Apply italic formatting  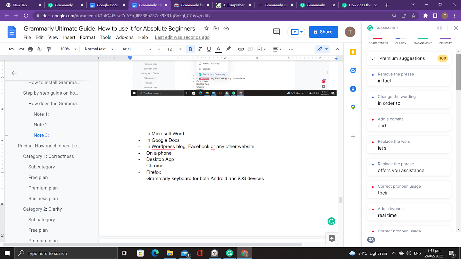pos(200,49)
